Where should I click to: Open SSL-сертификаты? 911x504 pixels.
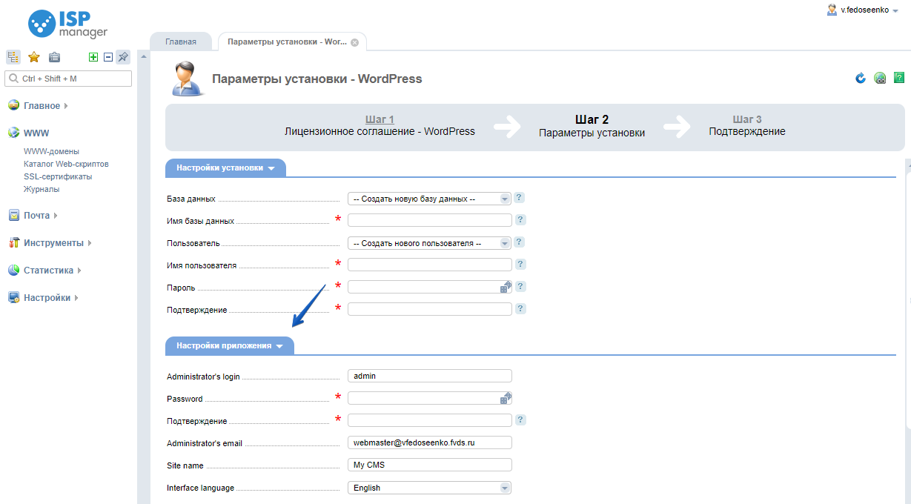point(58,176)
